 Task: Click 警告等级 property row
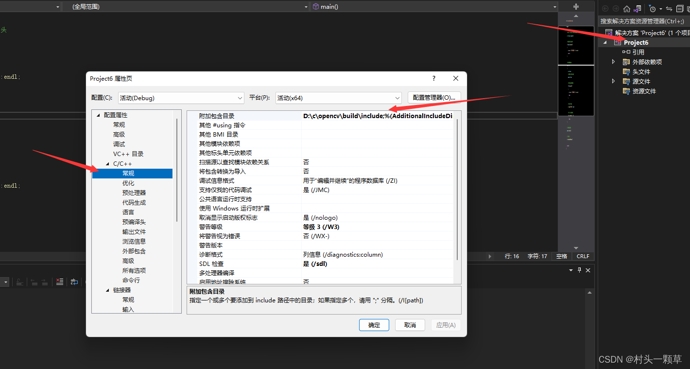(x=321, y=227)
